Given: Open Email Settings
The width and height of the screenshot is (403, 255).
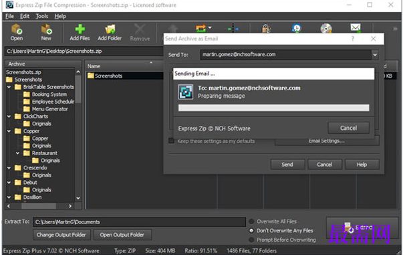Looking at the screenshot, I should click(327, 141).
